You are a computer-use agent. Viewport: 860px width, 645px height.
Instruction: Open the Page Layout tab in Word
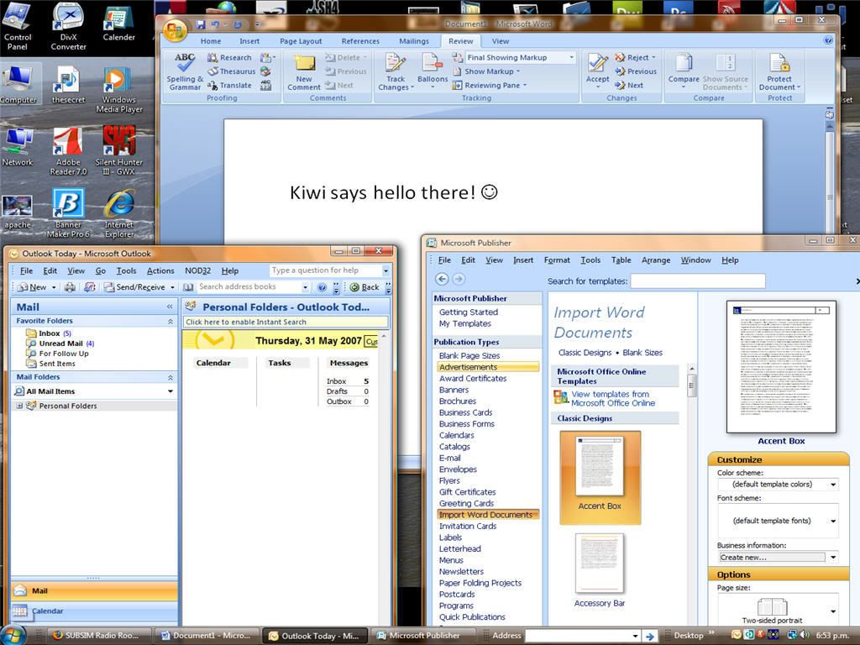301,41
